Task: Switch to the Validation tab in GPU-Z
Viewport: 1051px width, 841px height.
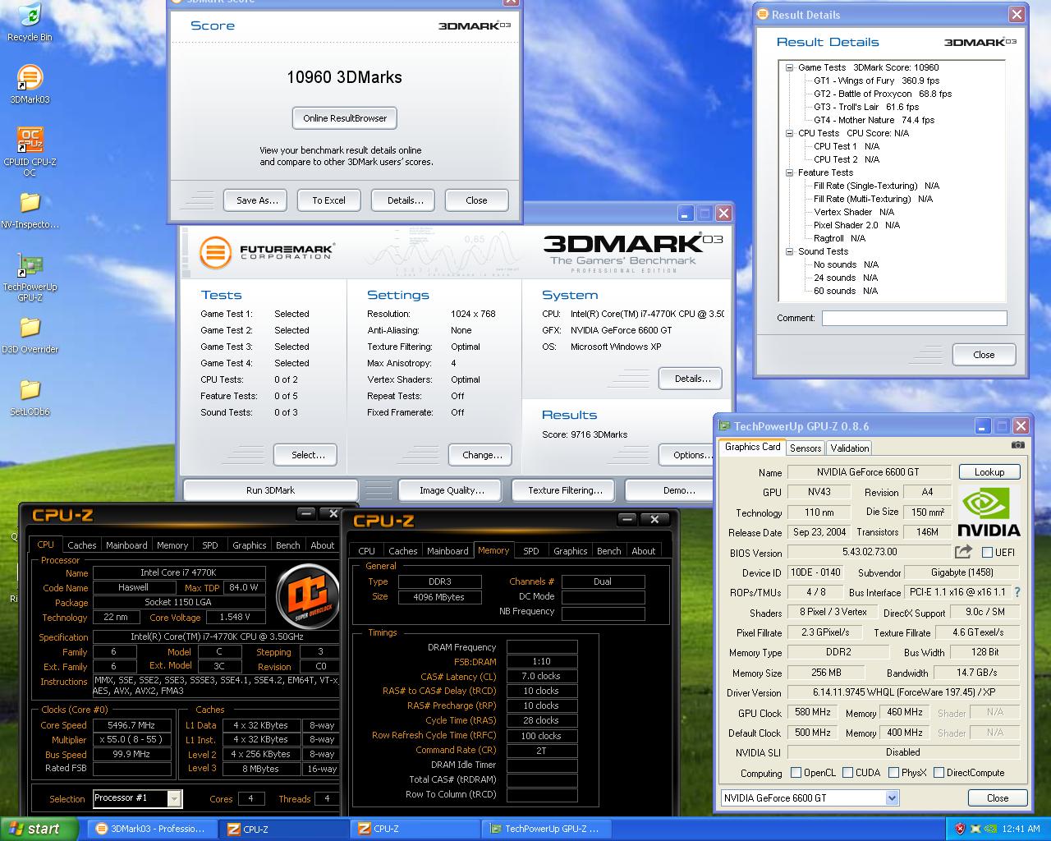Action: [x=849, y=448]
